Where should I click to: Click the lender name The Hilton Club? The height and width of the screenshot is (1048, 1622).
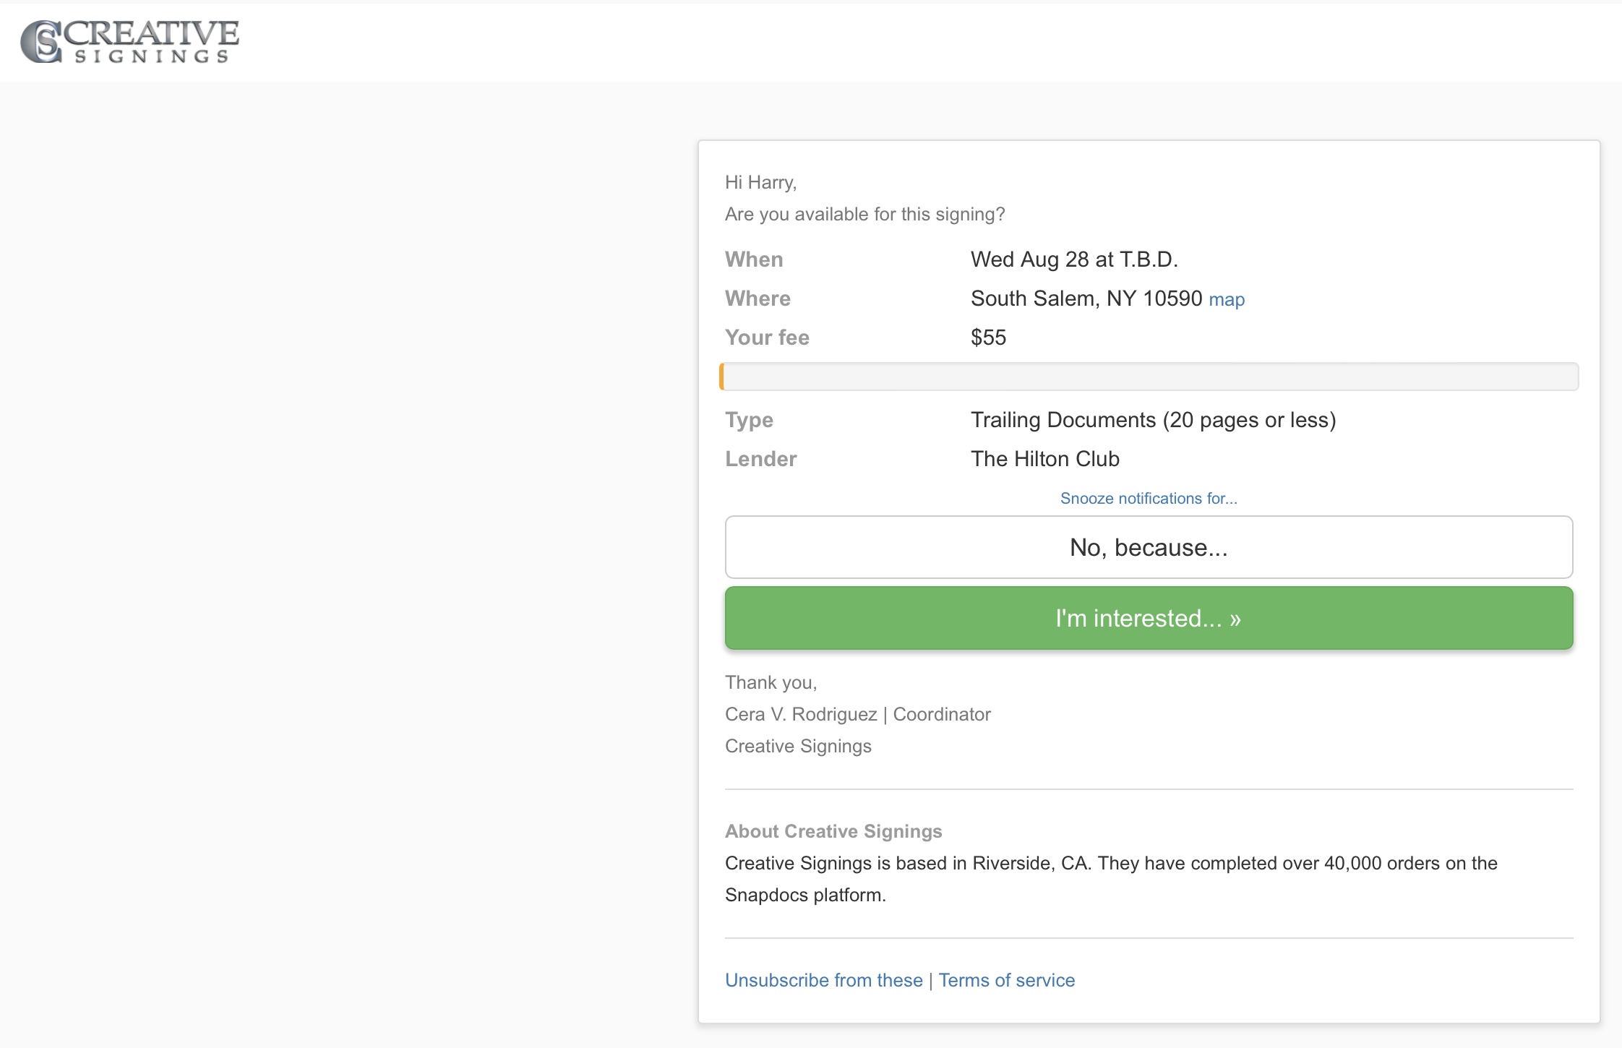tap(1045, 459)
